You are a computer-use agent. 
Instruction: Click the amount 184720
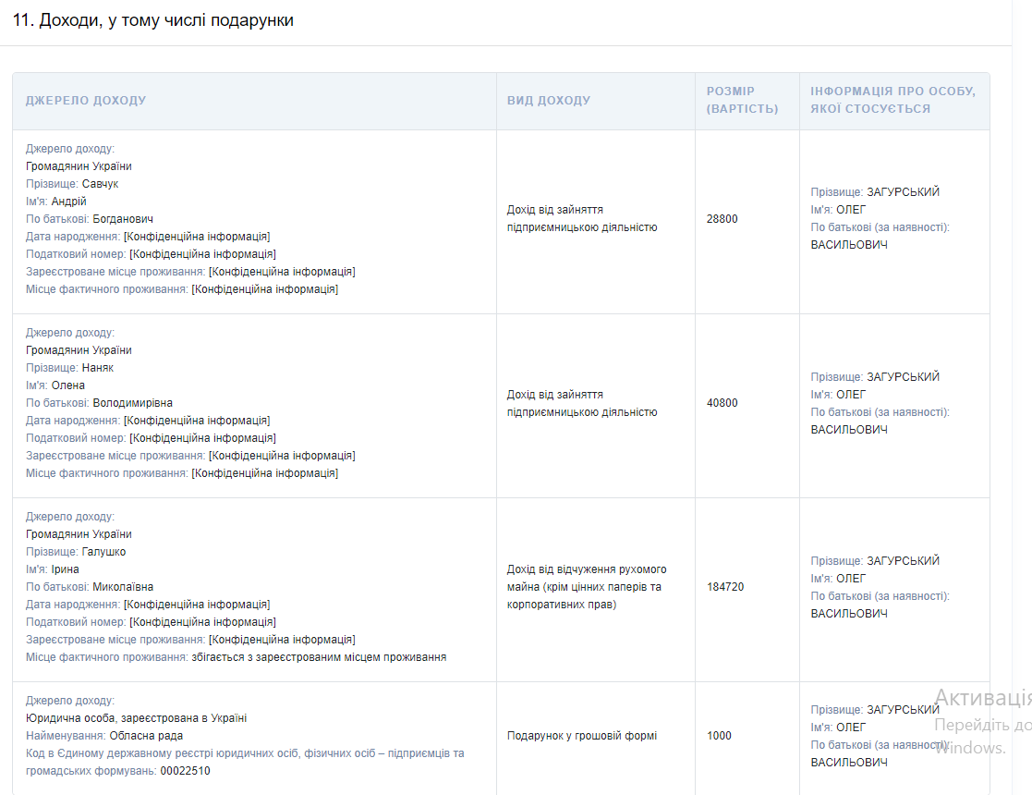[x=725, y=587]
